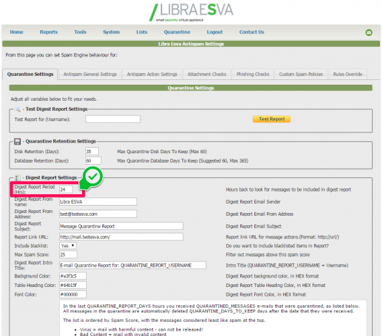382x336 pixels.
Task: Click the Digest Report Subject field
Action: coord(121,226)
